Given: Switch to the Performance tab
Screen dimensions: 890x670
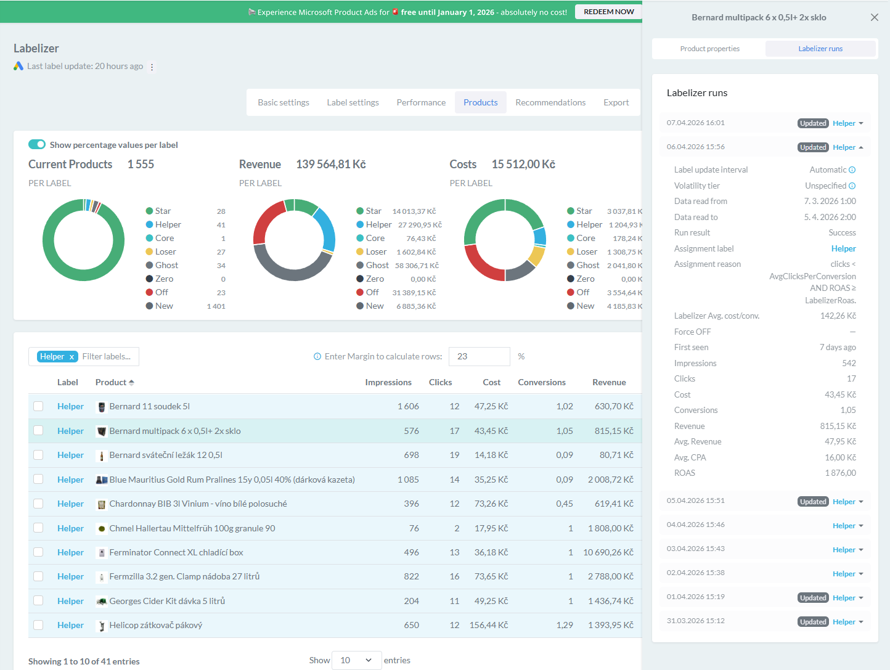Looking at the screenshot, I should point(421,102).
